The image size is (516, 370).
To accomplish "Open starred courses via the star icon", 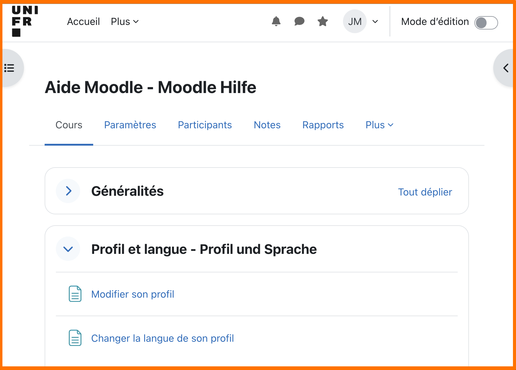I will click(322, 22).
